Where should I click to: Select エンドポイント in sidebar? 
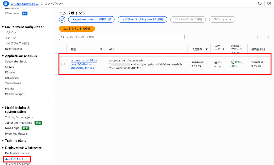click(x=15, y=159)
